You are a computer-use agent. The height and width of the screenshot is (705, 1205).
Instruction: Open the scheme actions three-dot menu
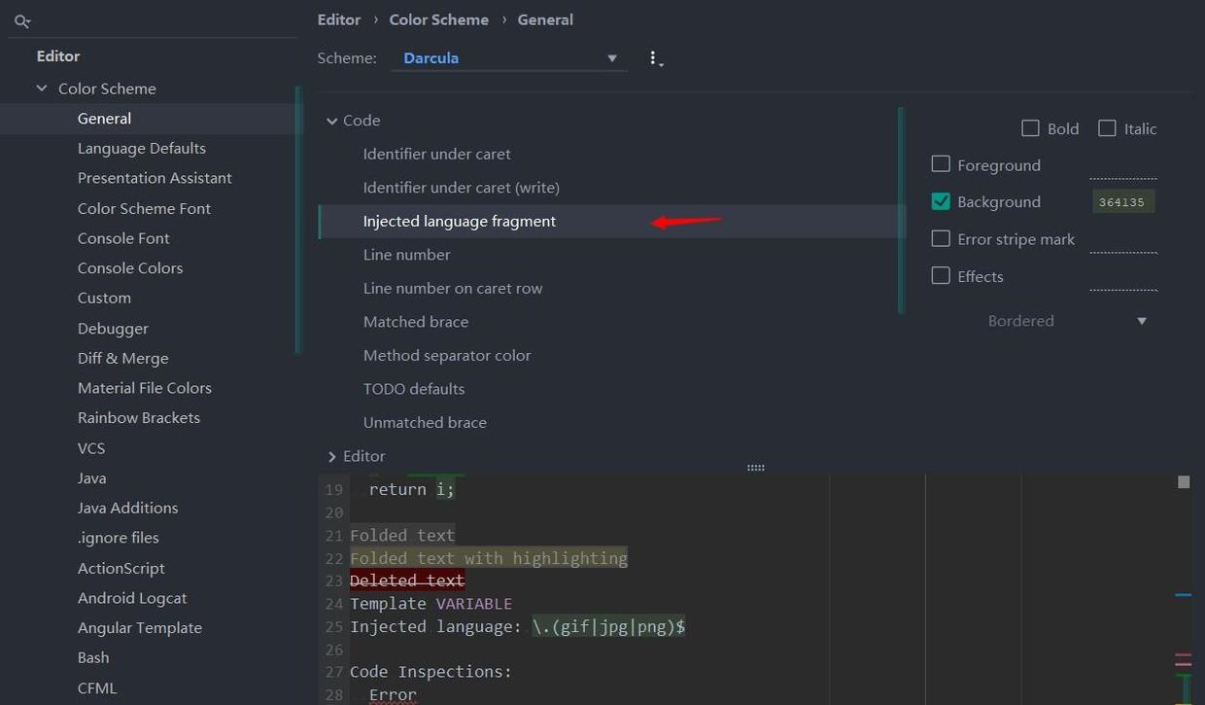click(x=655, y=59)
